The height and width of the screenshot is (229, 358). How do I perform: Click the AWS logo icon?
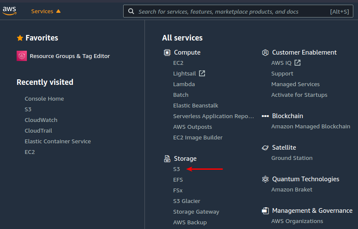point(9,11)
